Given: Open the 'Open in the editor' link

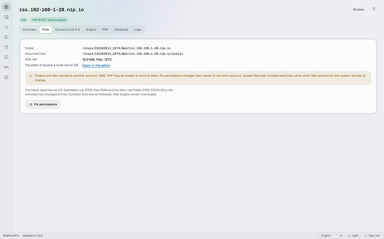Looking at the screenshot, I should click(96, 65).
